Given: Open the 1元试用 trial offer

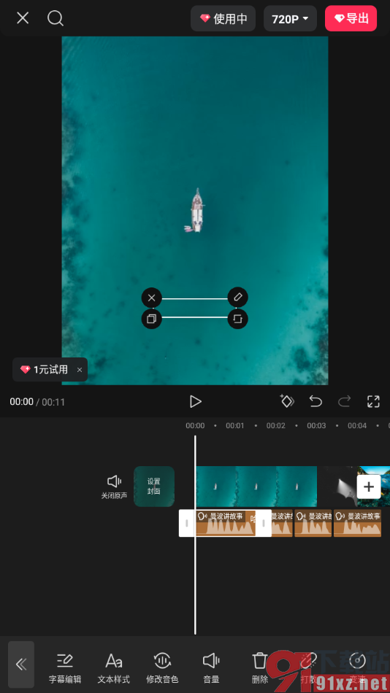Looking at the screenshot, I should (45, 370).
